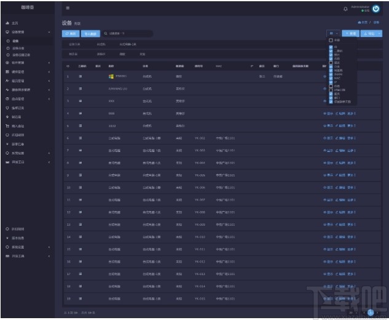Open the QR code icon in row 10
Image resolution: width=389 pixels, height=320 pixels.
[81, 187]
